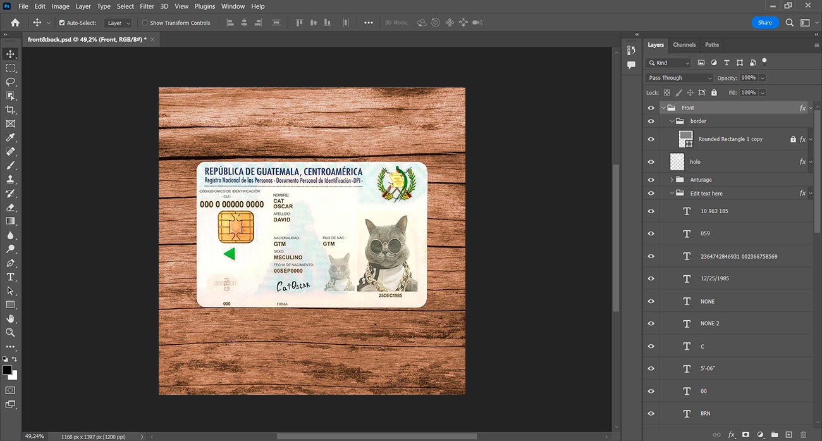
Task: Click the Home icon in options bar
Action: tap(15, 22)
